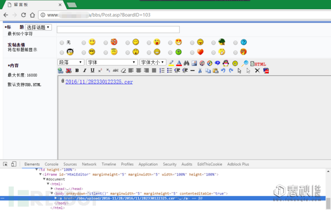
Task: Toggle bold formatting
Action: click(77, 70)
